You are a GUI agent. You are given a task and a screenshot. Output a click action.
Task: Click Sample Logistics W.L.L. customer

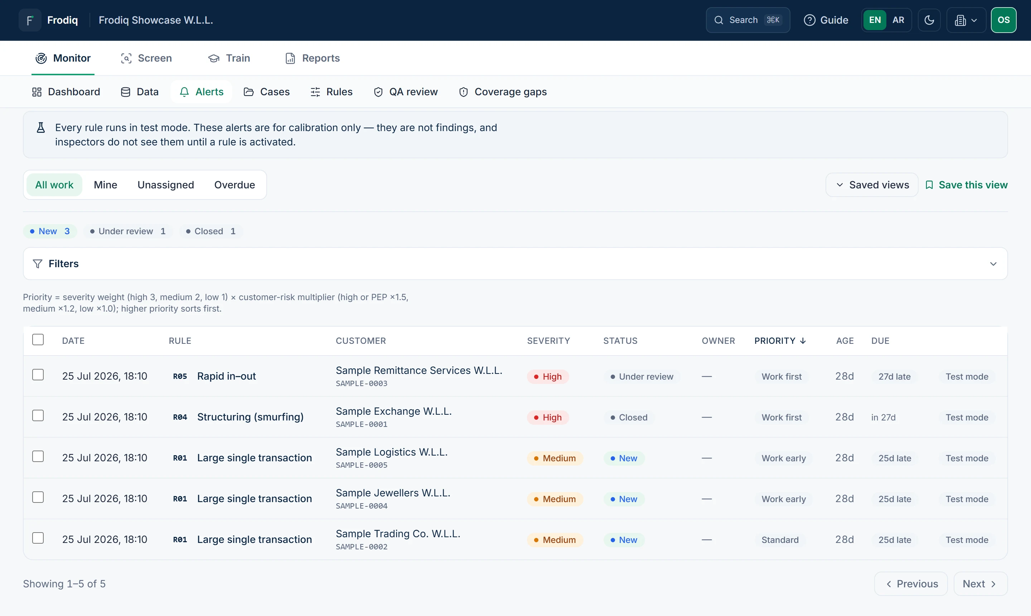click(392, 452)
